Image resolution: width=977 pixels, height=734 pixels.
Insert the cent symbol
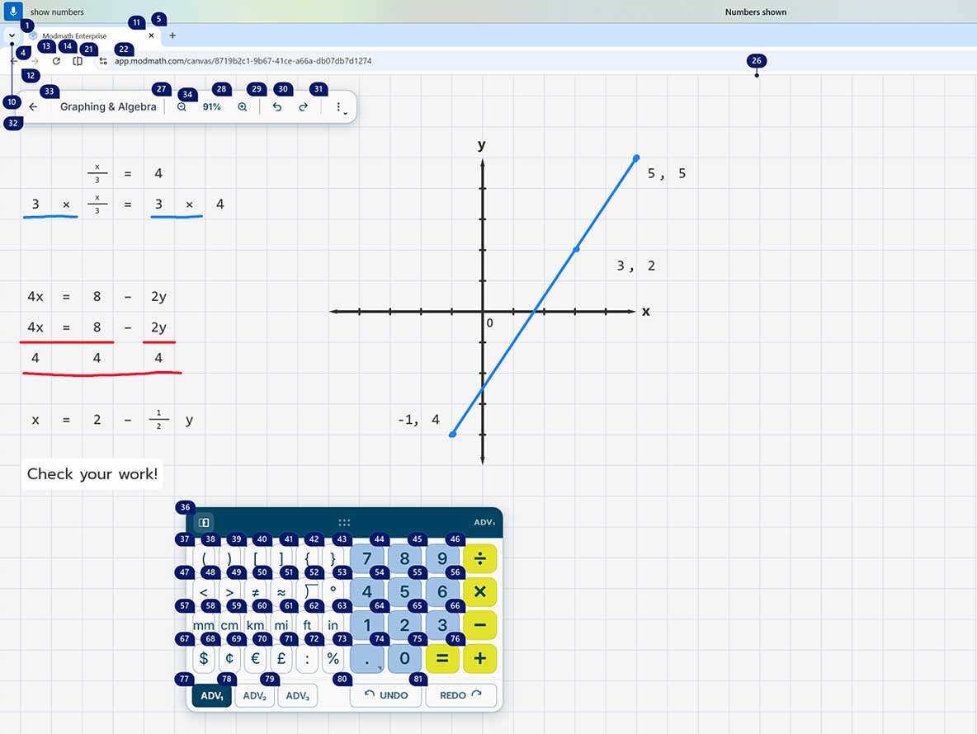point(230,659)
